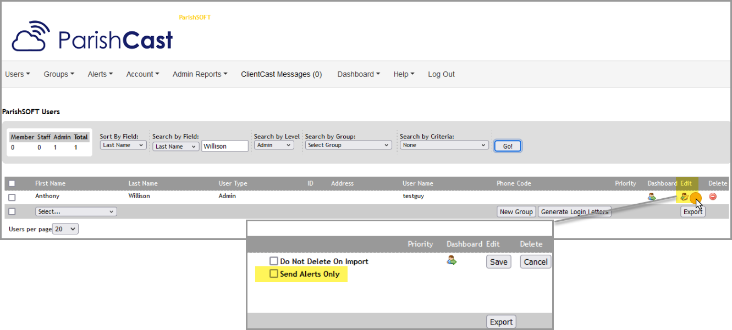The image size is (732, 330).
Task: Click the Last Name column header
Action: coord(143,183)
